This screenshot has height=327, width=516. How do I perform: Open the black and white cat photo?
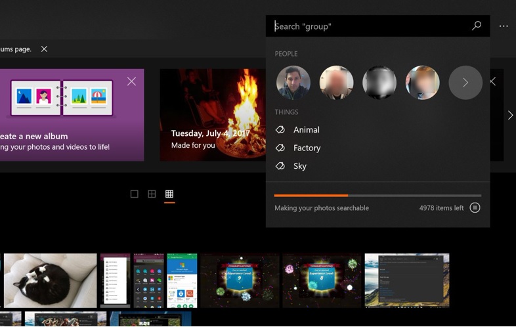point(50,280)
